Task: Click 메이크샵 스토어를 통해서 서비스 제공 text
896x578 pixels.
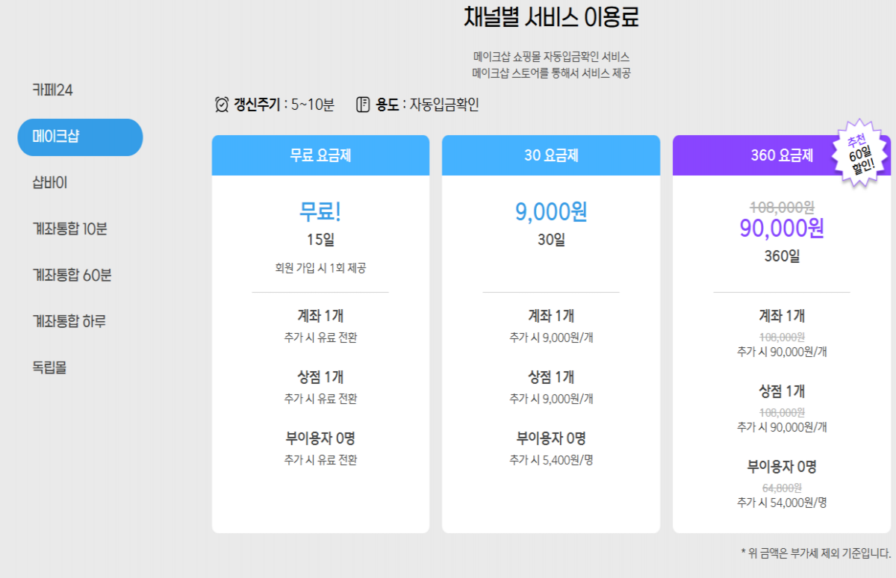Action: tap(551, 73)
